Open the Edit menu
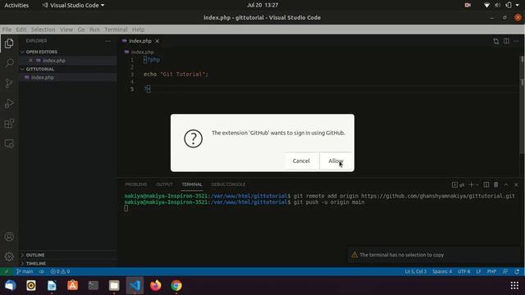The image size is (525, 295). [21, 29]
